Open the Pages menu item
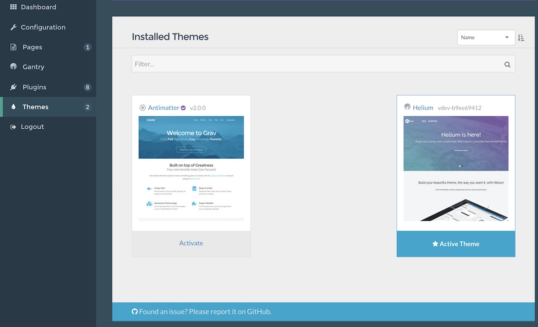Screen dimensions: 538x327 [32, 47]
